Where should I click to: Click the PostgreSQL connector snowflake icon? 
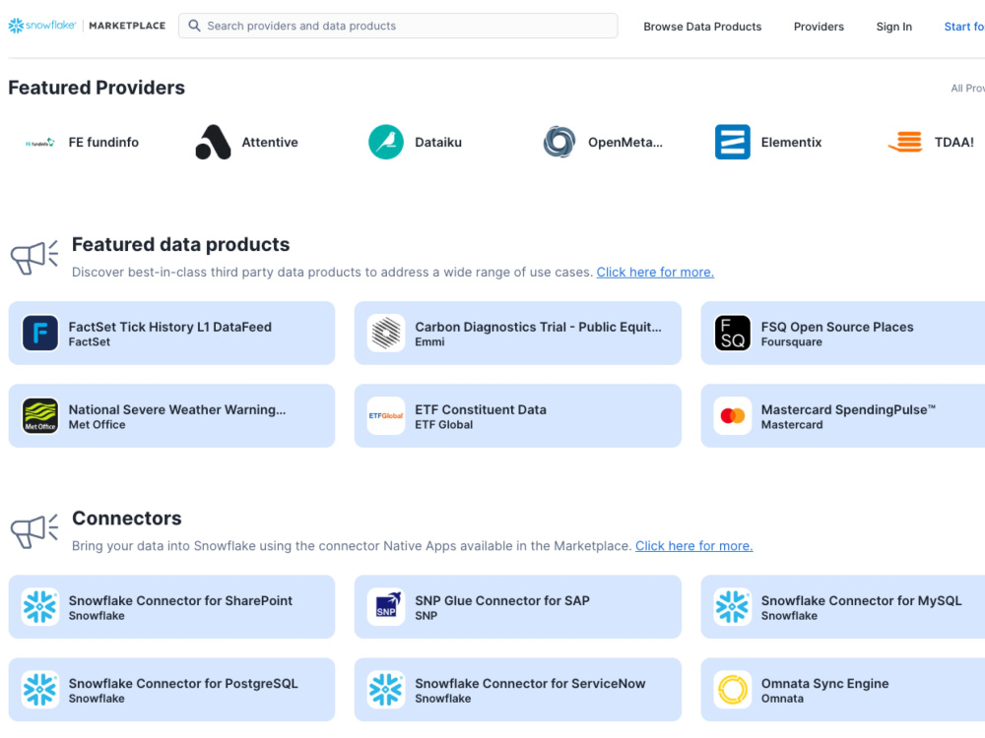point(40,690)
